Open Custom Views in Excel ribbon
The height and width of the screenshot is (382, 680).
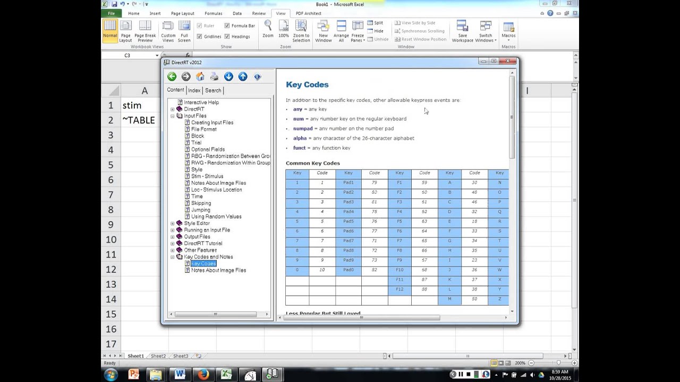(x=168, y=31)
